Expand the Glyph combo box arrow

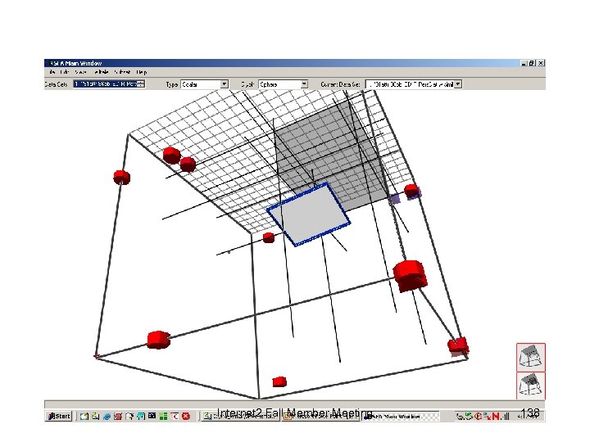tap(304, 84)
